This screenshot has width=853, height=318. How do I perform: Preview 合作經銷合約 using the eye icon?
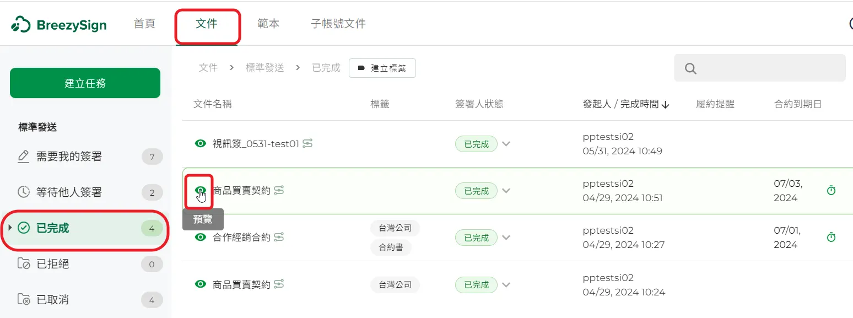click(201, 238)
